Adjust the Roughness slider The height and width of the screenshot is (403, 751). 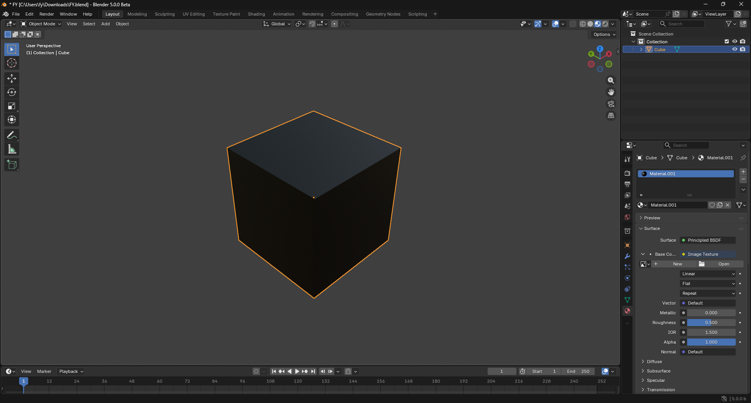point(711,323)
